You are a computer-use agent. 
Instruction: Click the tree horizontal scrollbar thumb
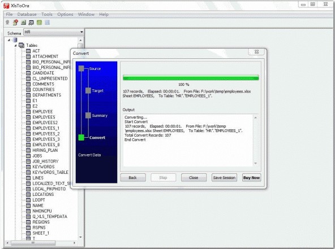(33, 243)
